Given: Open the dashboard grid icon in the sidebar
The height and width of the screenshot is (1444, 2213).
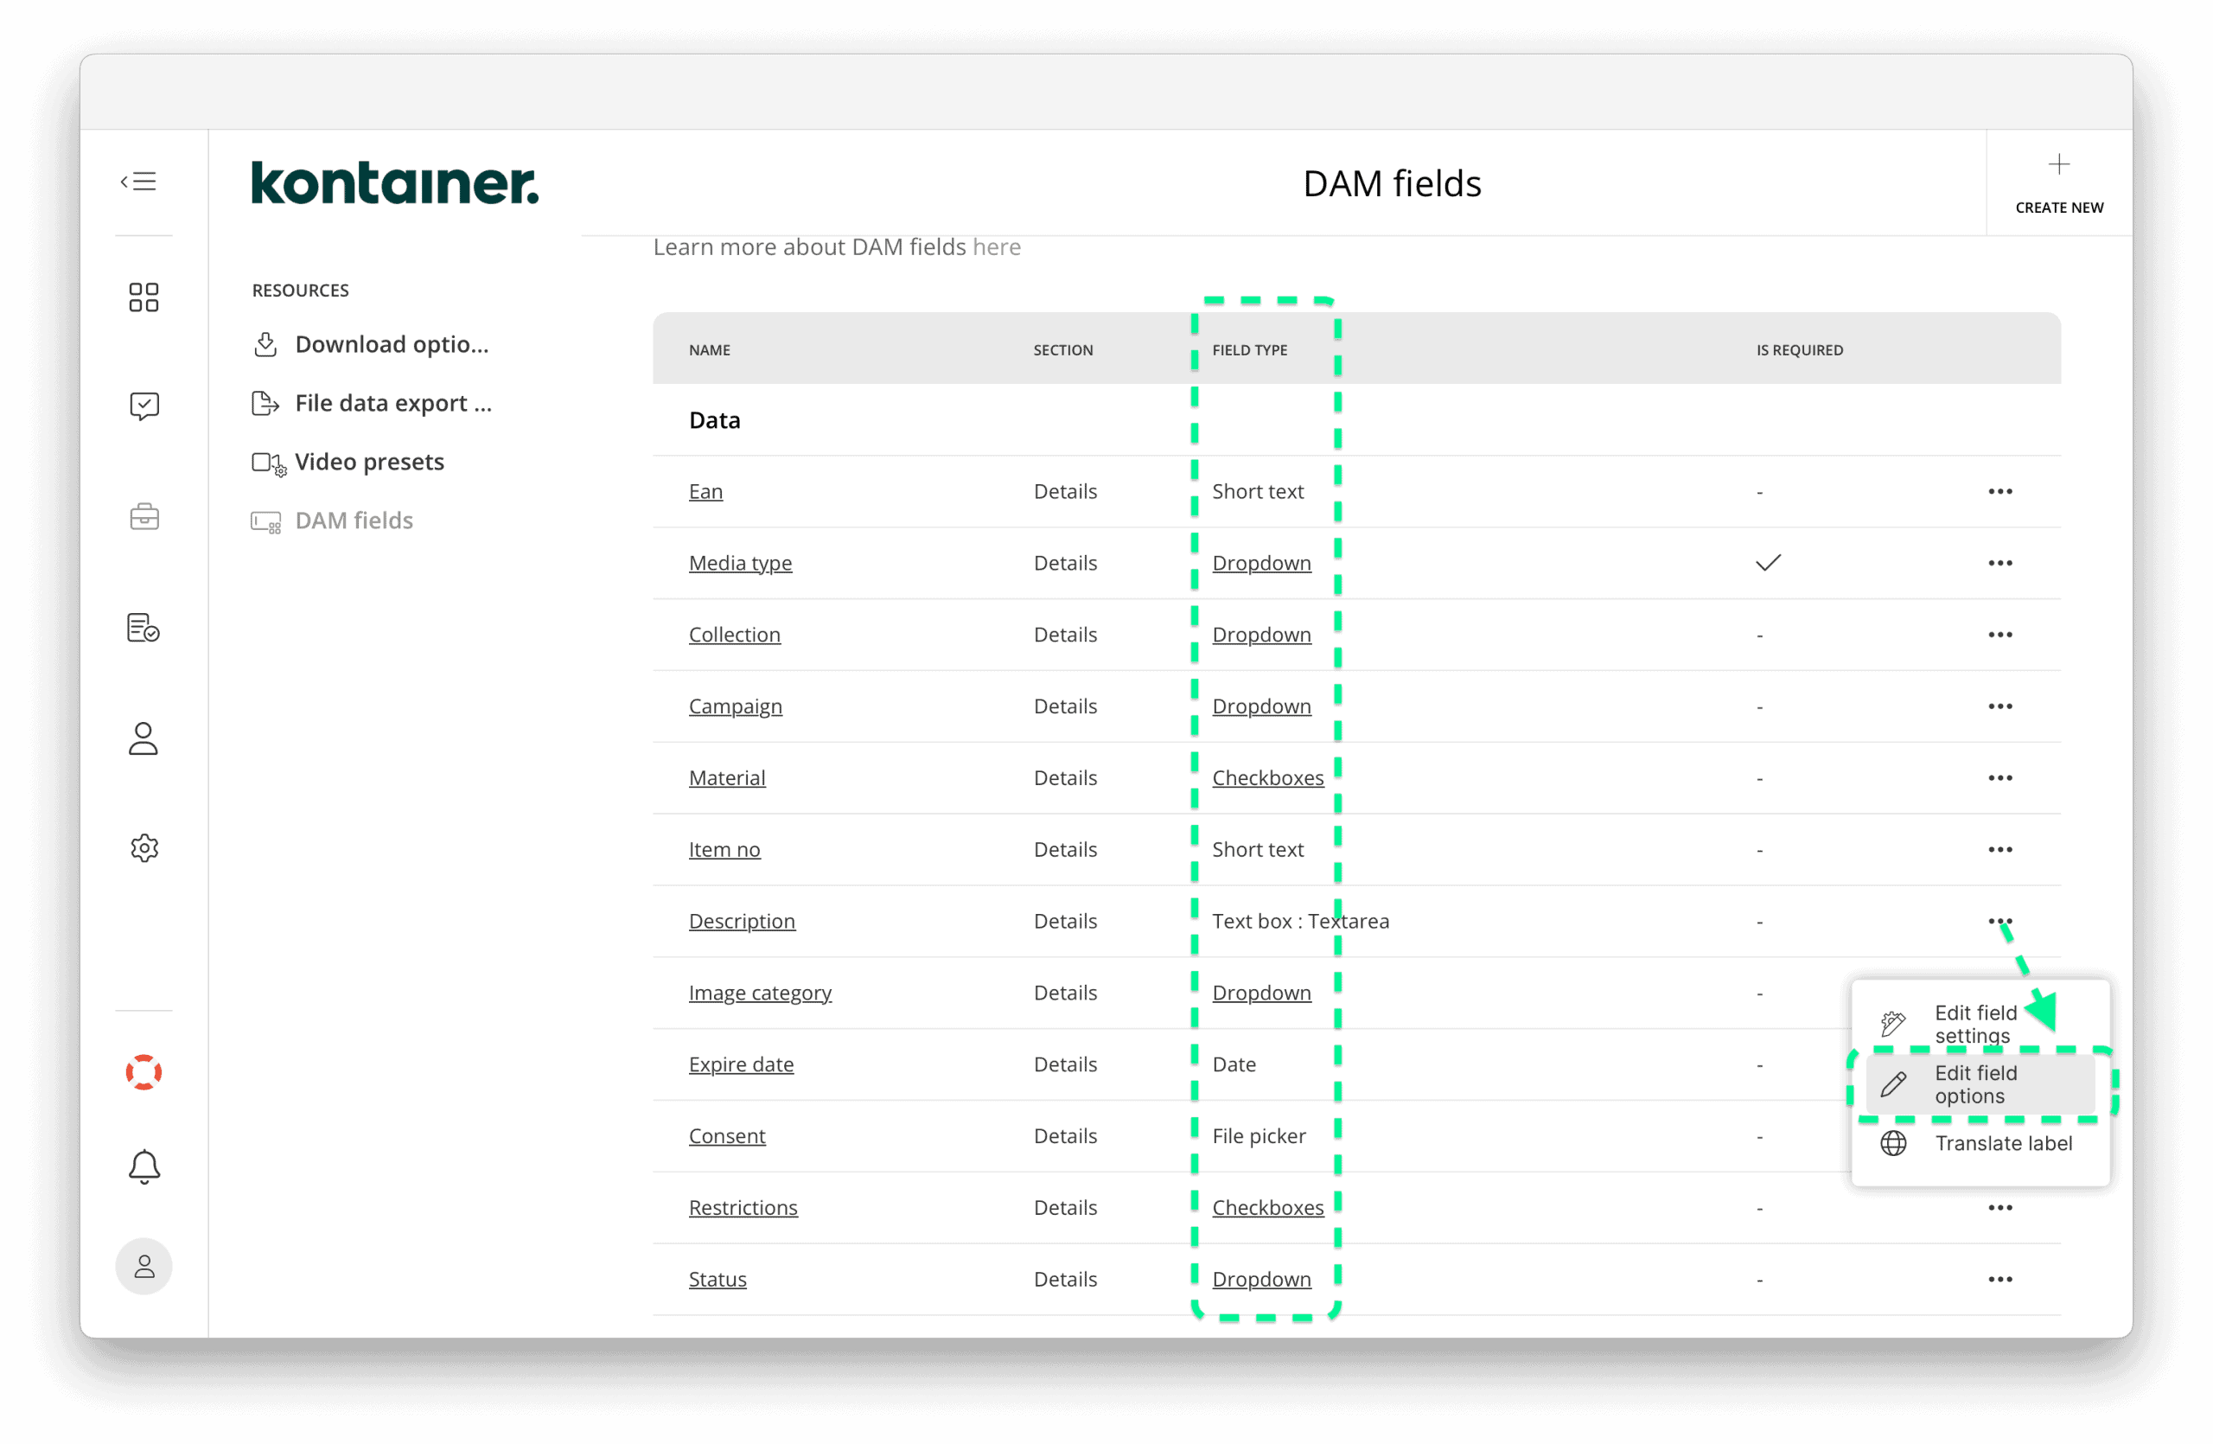Looking at the screenshot, I should tap(144, 296).
